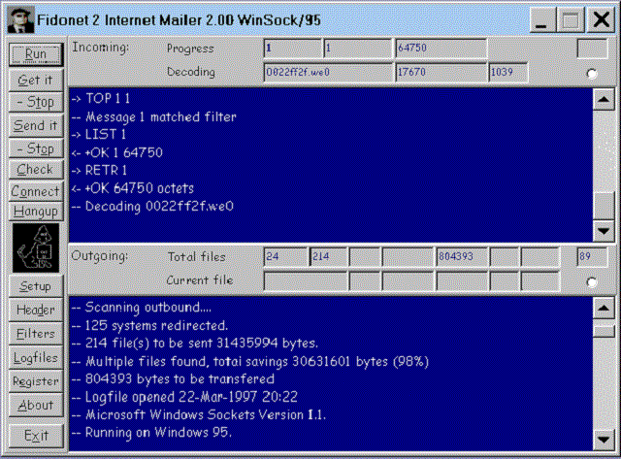The width and height of the screenshot is (621, 459).
Task: Stop the incoming transfer below Get it
Action: click(36, 102)
